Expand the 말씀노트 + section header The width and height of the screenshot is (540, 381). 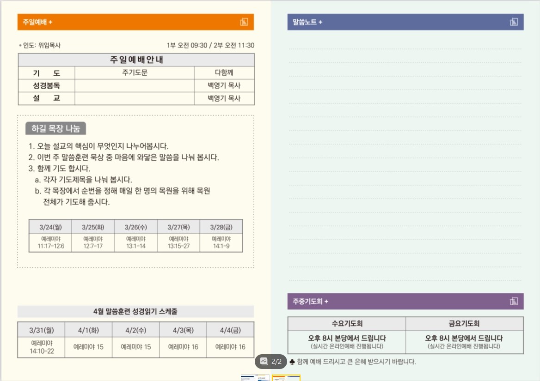pyautogui.click(x=307, y=22)
